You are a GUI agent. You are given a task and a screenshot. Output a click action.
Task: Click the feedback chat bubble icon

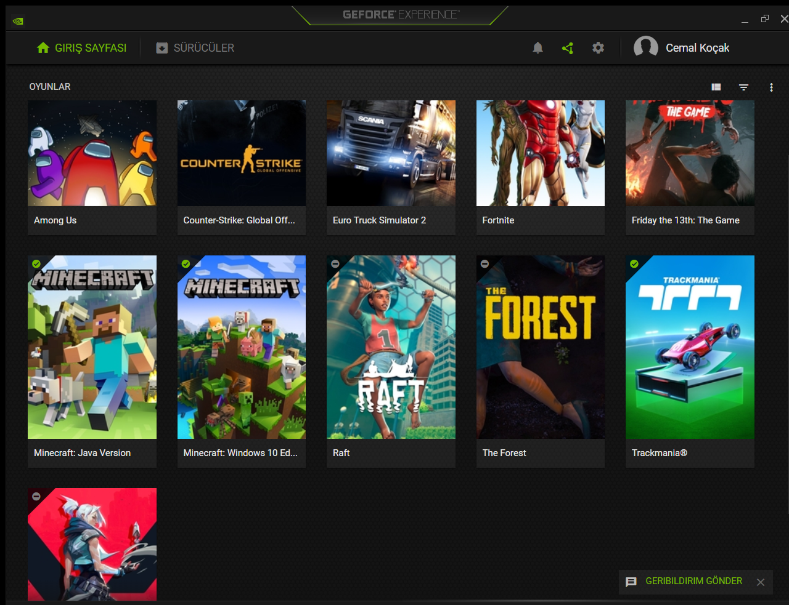pyautogui.click(x=631, y=582)
